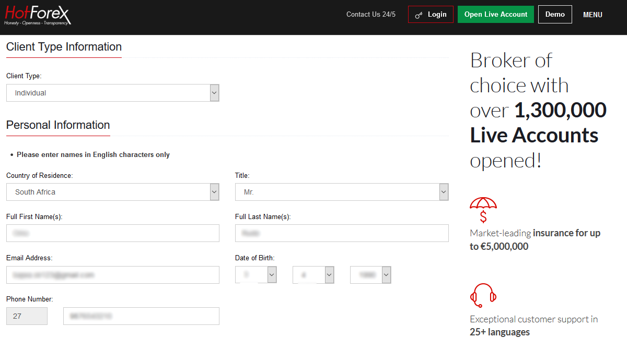627x338 pixels.
Task: Click '1,300,000 Live Accounts' text
Action: (x=538, y=123)
